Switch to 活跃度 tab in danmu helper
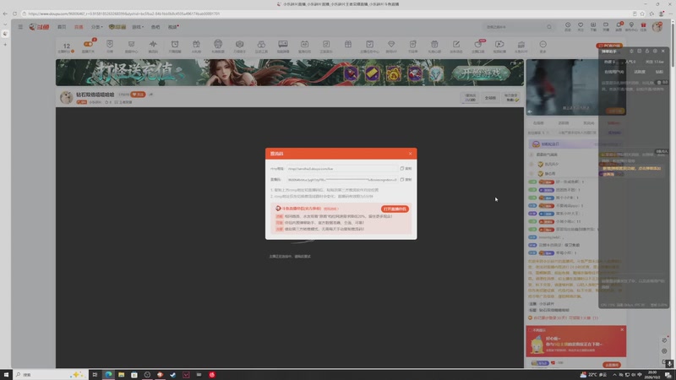 tap(640, 72)
